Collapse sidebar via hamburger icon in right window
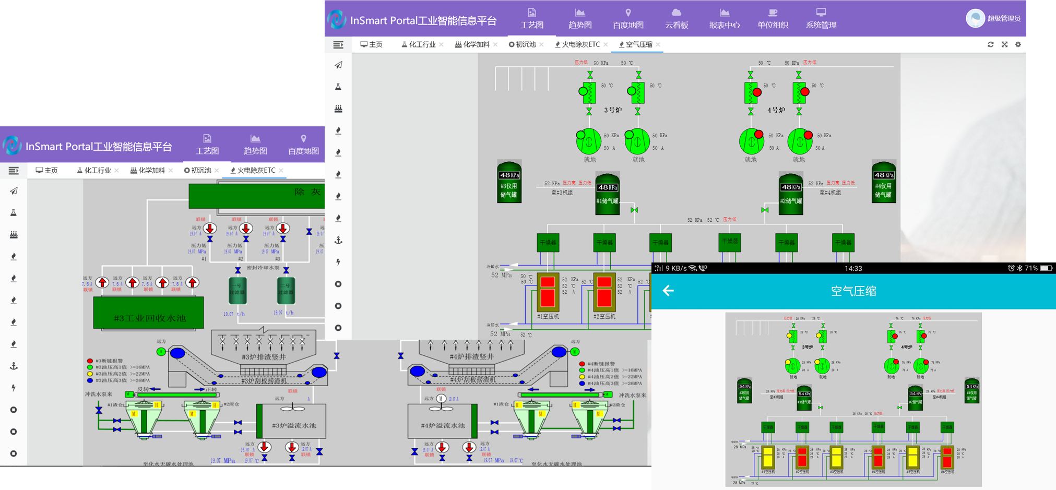The height and width of the screenshot is (490, 1056). pyautogui.click(x=338, y=45)
